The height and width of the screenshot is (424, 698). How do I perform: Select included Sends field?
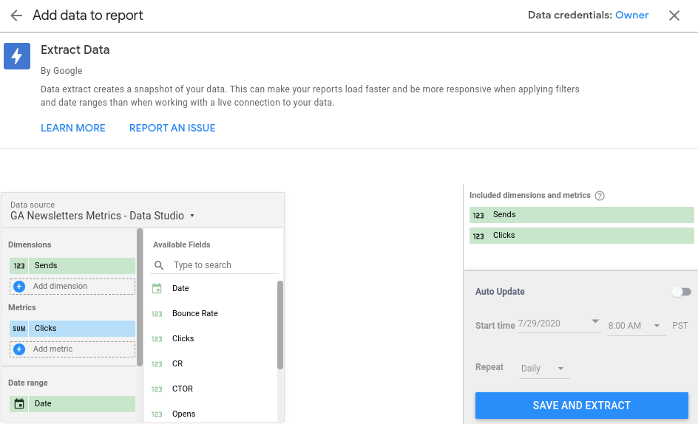click(x=581, y=215)
